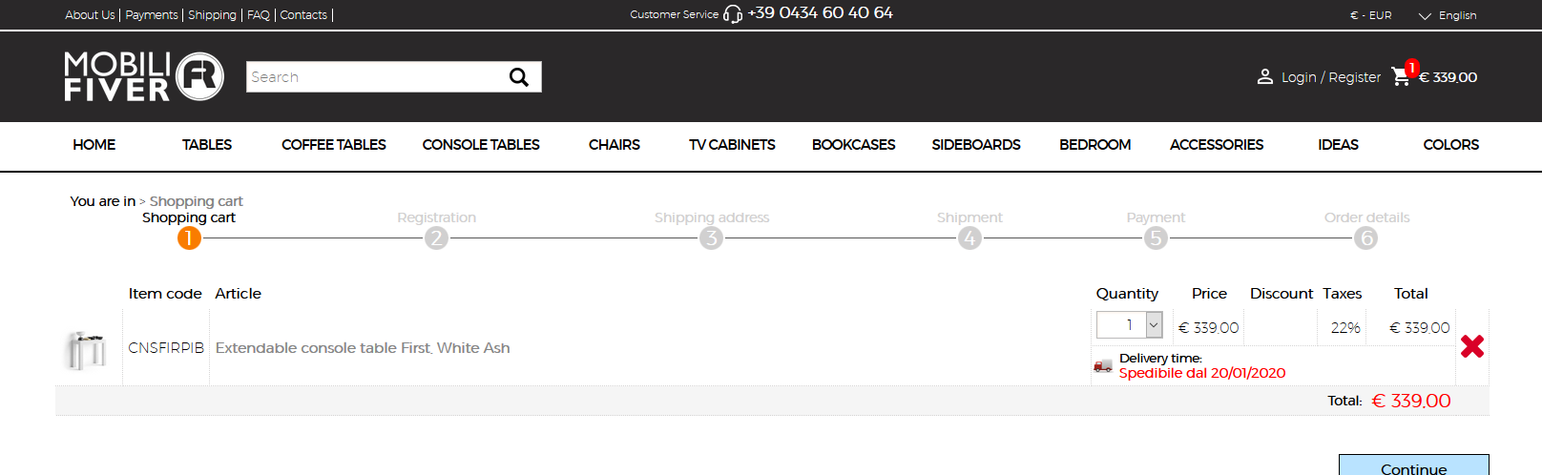Open the CONSOLE TABLES menu
The width and height of the screenshot is (1542, 475).
(481, 145)
